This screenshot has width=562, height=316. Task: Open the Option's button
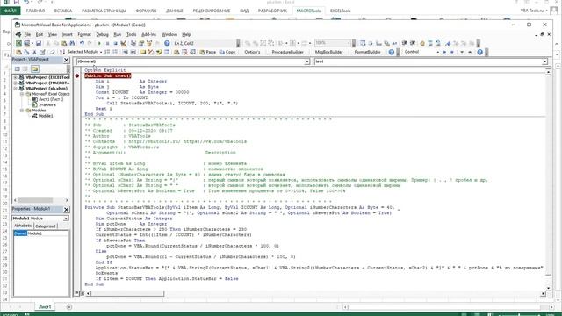point(252,53)
